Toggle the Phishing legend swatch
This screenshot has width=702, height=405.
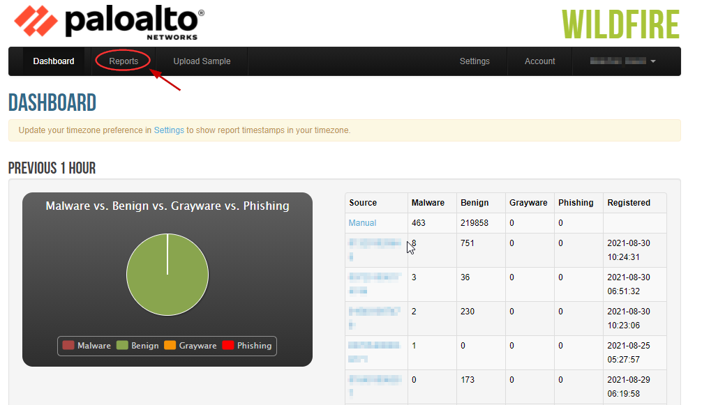[x=228, y=345]
